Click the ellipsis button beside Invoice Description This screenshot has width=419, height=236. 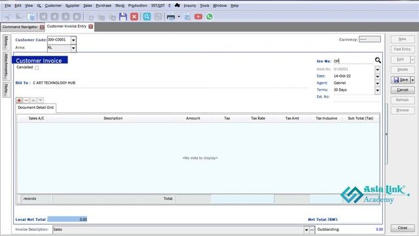tap(312, 230)
